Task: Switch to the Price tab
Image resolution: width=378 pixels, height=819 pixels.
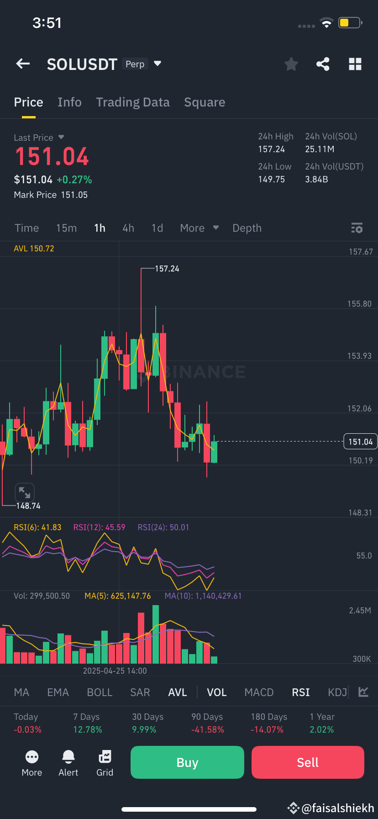Action: pyautogui.click(x=28, y=102)
